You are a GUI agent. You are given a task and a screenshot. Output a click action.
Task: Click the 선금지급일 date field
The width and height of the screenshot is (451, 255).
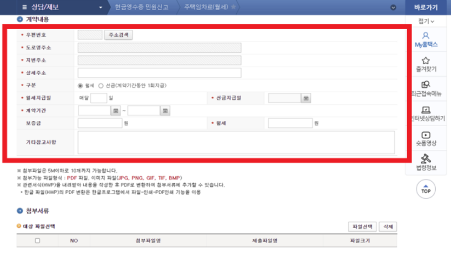(284, 98)
